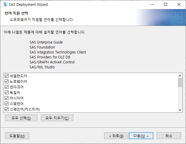Deselect the 스웨덴어 checkbox

pos(6,104)
